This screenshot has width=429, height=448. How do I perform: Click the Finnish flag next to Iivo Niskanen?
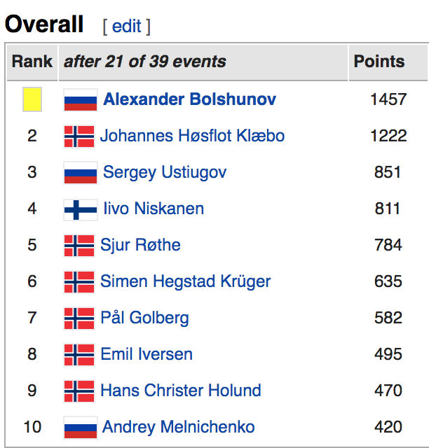(80, 209)
